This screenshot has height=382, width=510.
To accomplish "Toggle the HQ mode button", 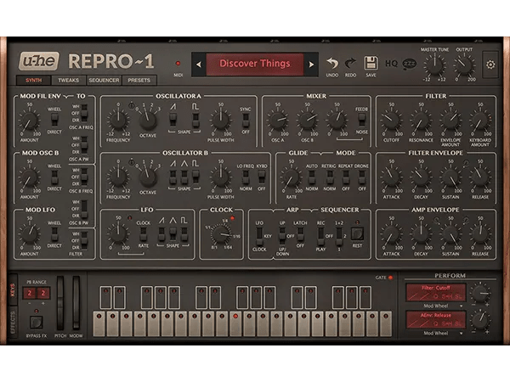I will point(391,64).
